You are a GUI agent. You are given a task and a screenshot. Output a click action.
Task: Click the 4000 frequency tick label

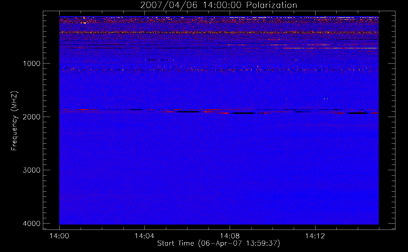32,224
